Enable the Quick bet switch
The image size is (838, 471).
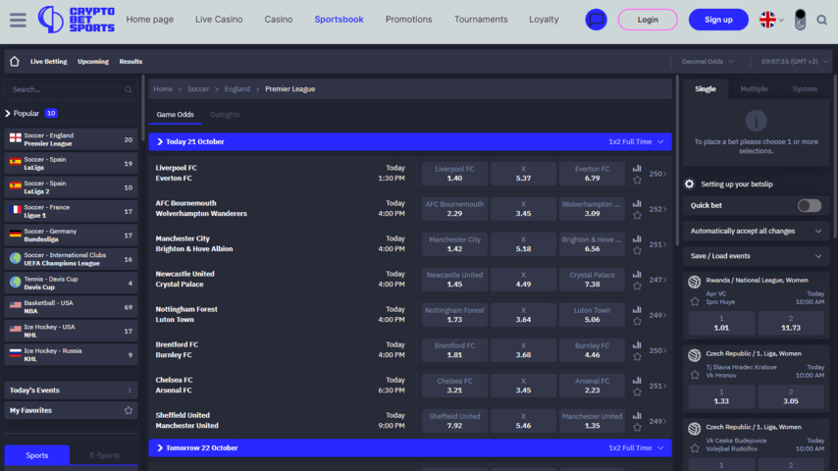[x=810, y=205]
